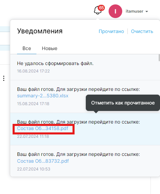Switch to the Новые tab
This screenshot has width=160, height=194.
[49, 48]
